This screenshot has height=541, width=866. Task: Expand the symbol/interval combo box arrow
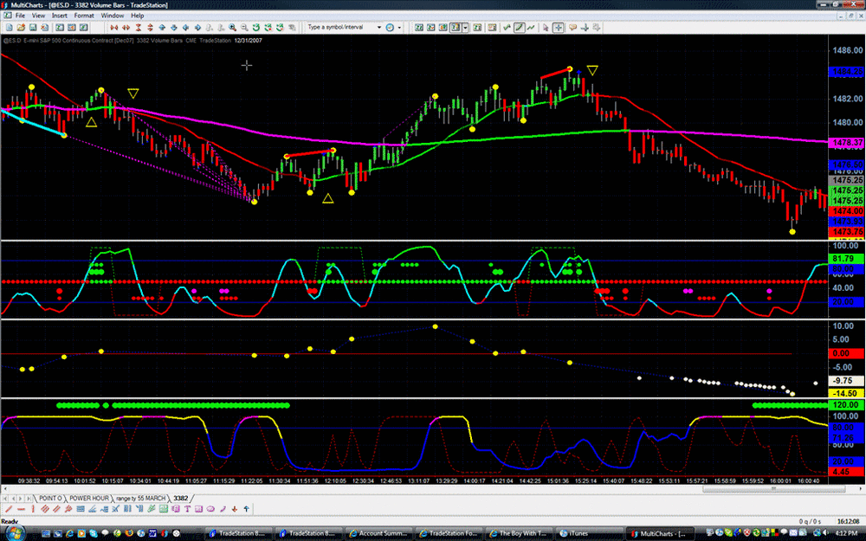click(x=379, y=27)
